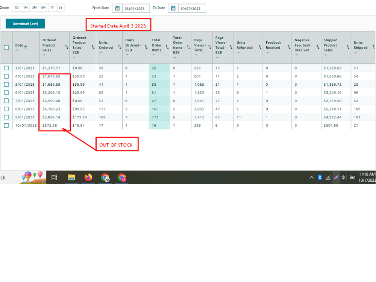Set zoom range to 7D
The width and height of the screenshot is (376, 282).
[x=16, y=8]
